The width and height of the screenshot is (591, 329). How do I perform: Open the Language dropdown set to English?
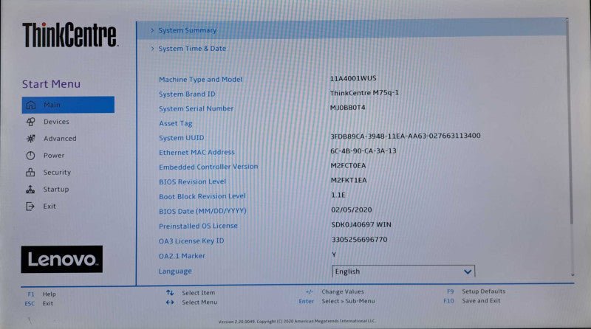coord(403,271)
